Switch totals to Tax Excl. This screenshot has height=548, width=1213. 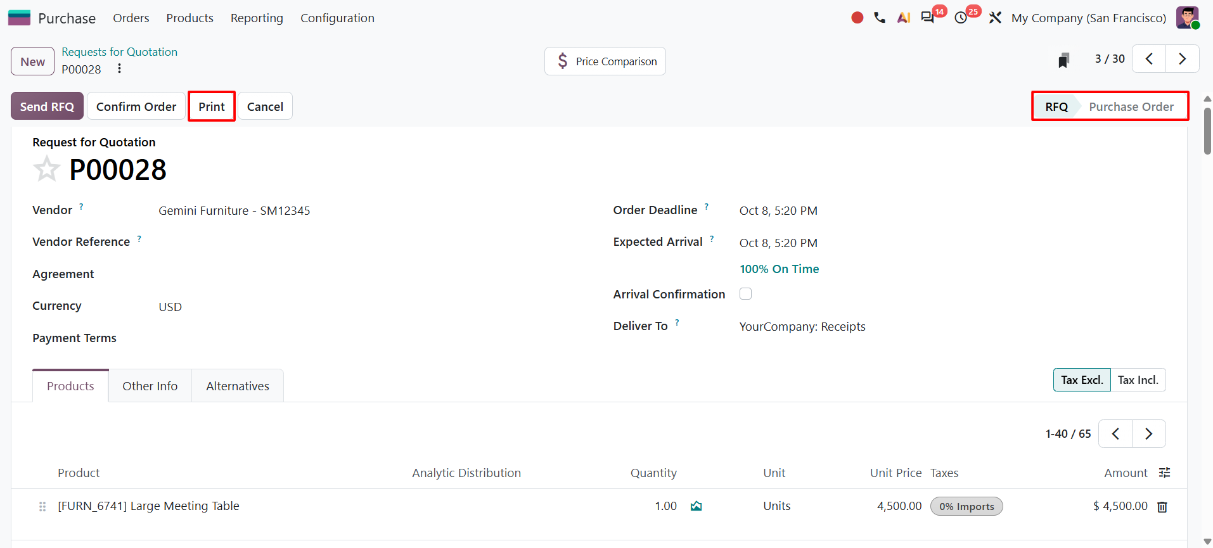(x=1082, y=380)
